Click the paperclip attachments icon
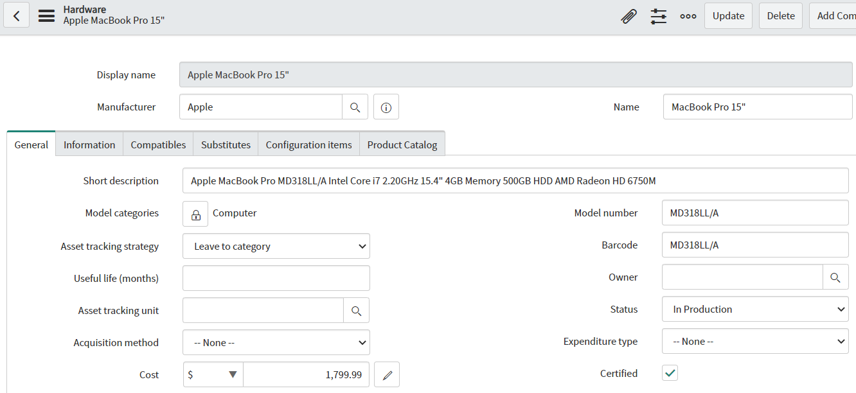Screen dimensions: 856x393 629,16
